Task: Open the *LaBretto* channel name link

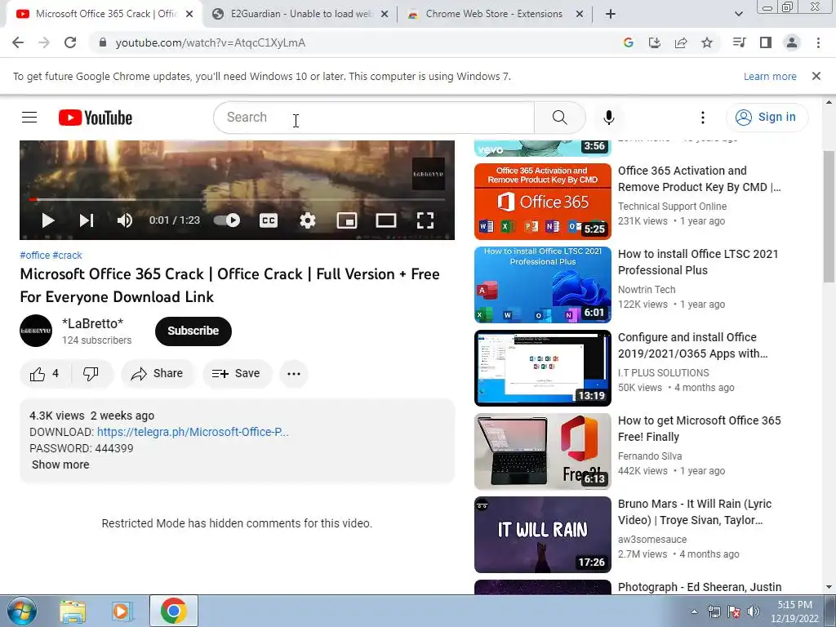Action: [93, 323]
